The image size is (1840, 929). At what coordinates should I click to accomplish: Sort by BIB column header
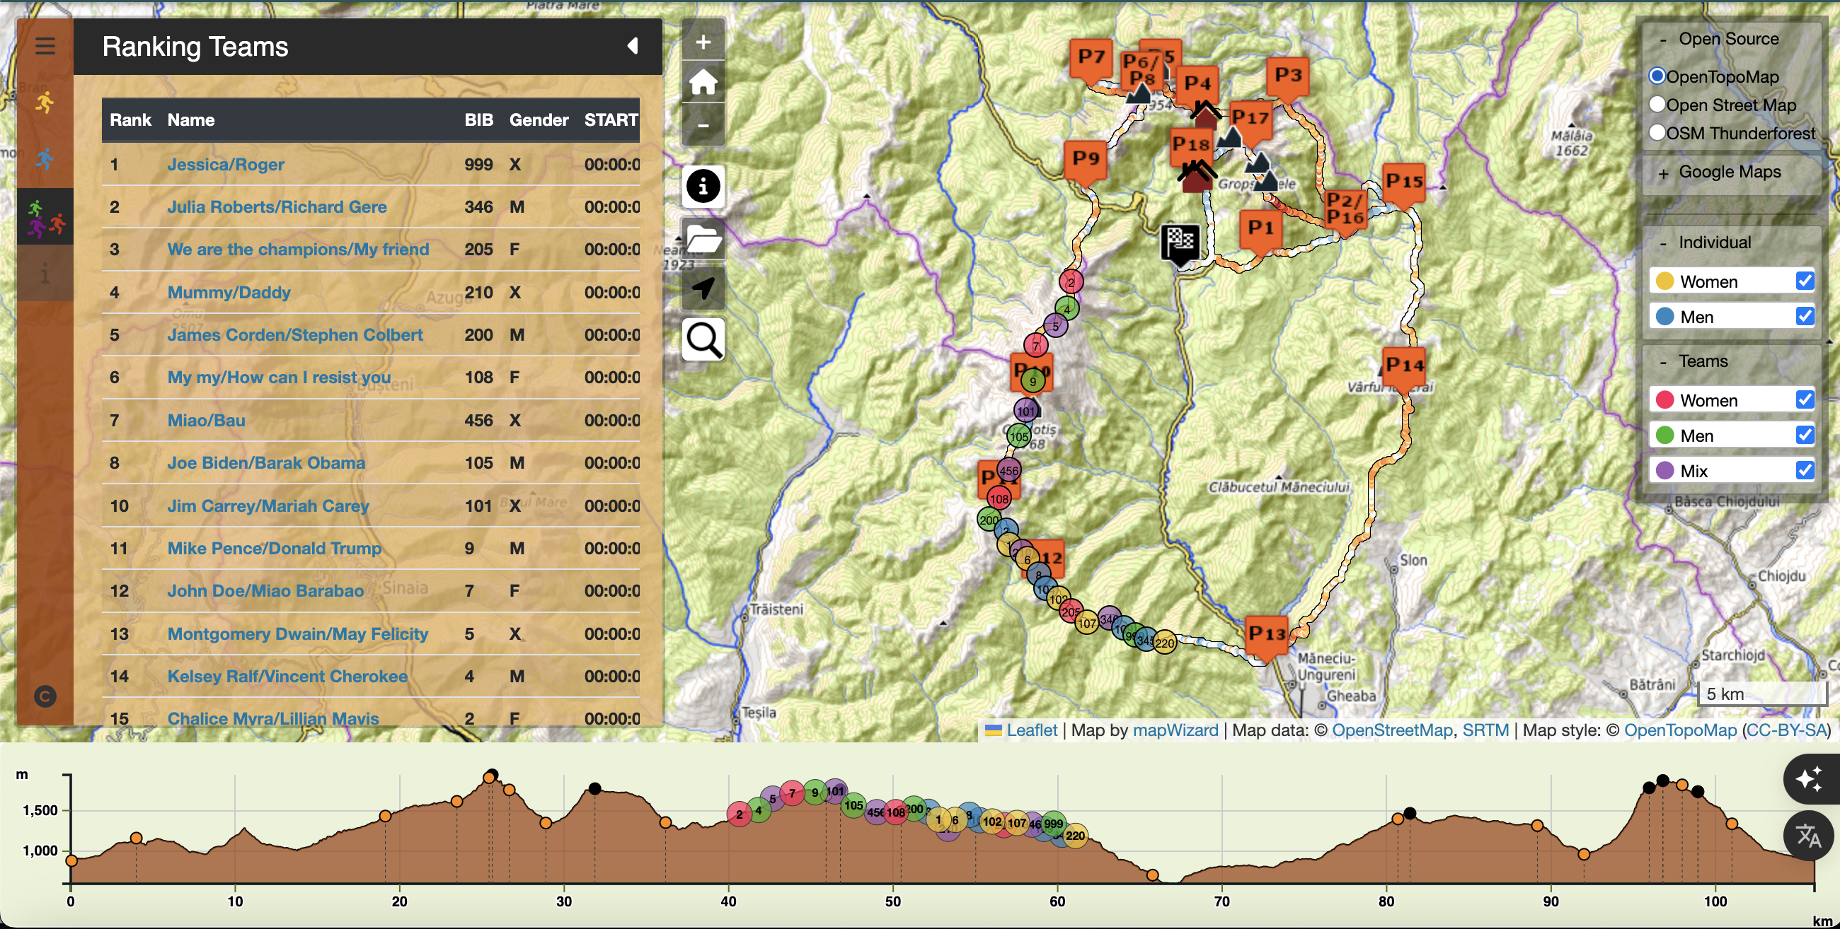pos(478,120)
